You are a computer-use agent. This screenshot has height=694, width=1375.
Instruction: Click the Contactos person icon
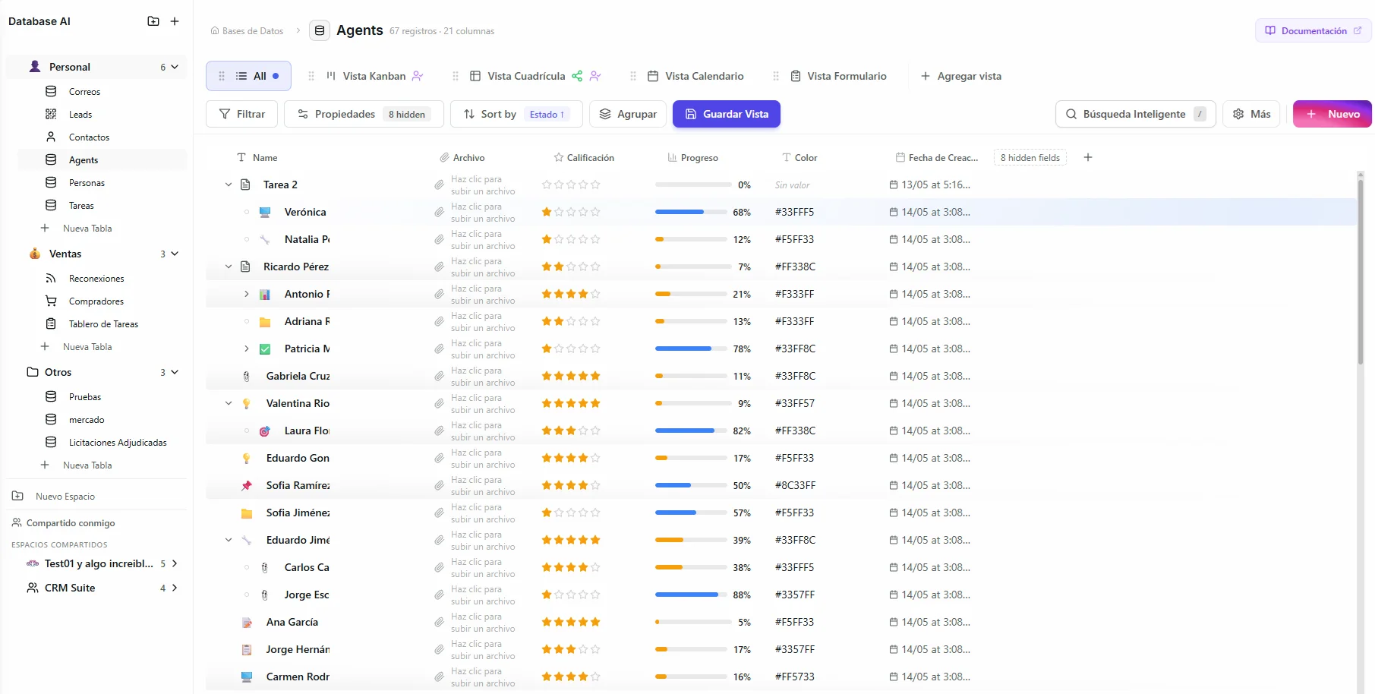tap(51, 137)
